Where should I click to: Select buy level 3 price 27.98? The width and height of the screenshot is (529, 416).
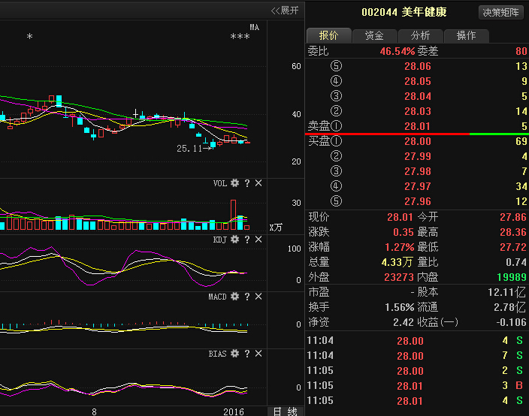click(x=418, y=171)
